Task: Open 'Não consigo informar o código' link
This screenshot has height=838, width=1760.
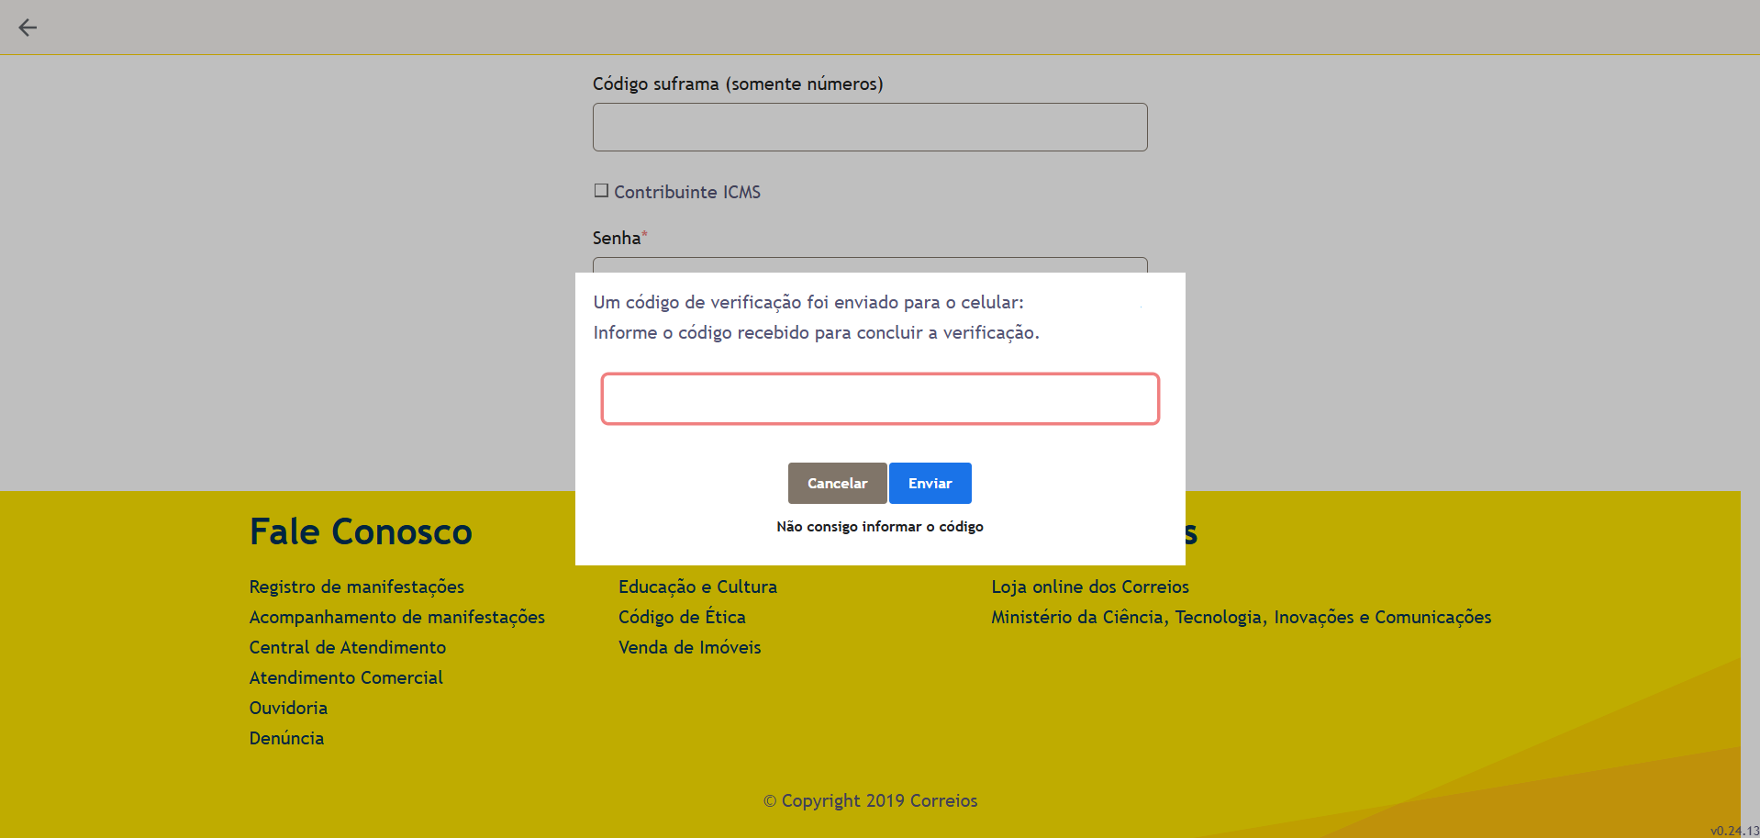Action: point(880,527)
